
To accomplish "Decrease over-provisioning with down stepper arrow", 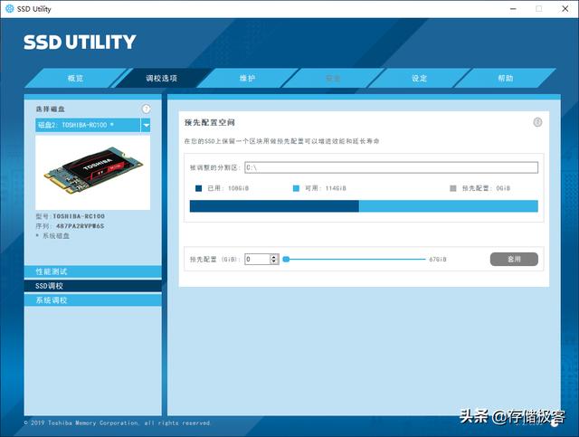I will click(274, 261).
